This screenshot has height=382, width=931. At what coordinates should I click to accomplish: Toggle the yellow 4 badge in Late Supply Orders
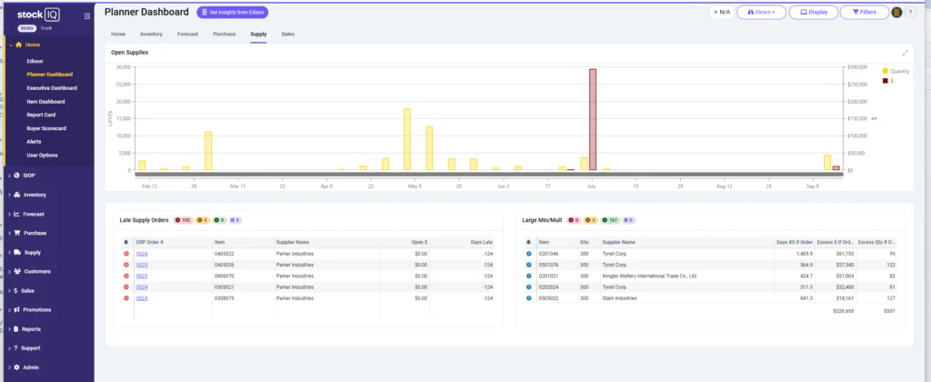tap(202, 220)
